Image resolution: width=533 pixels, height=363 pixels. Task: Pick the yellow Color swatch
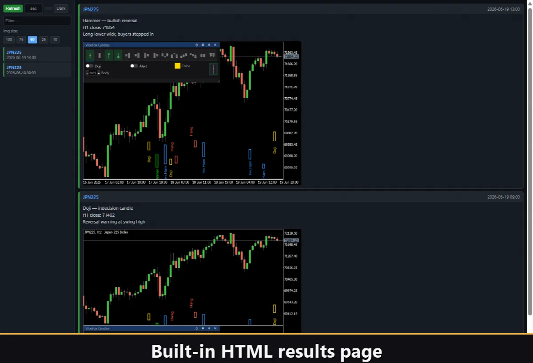[178, 66]
